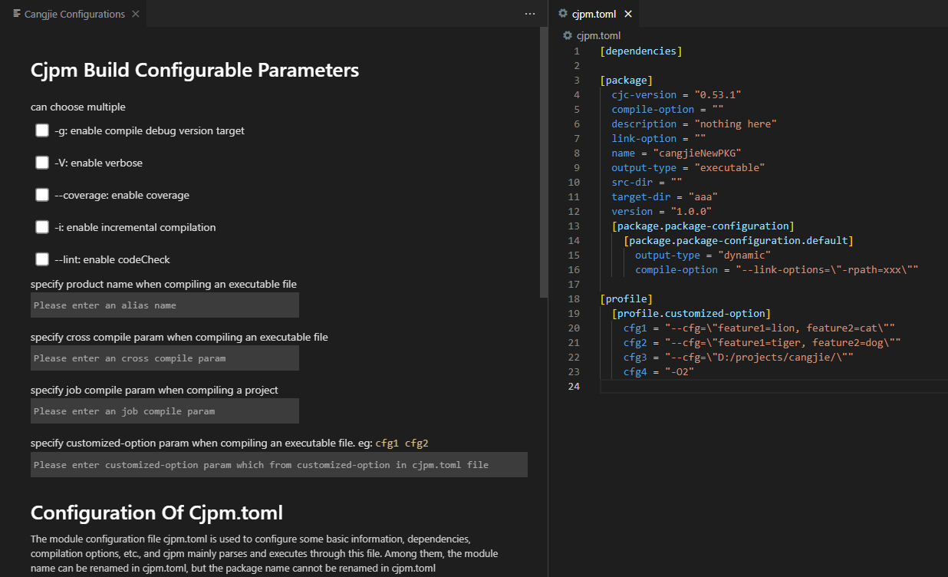Focus the alias name input field

[x=164, y=305]
